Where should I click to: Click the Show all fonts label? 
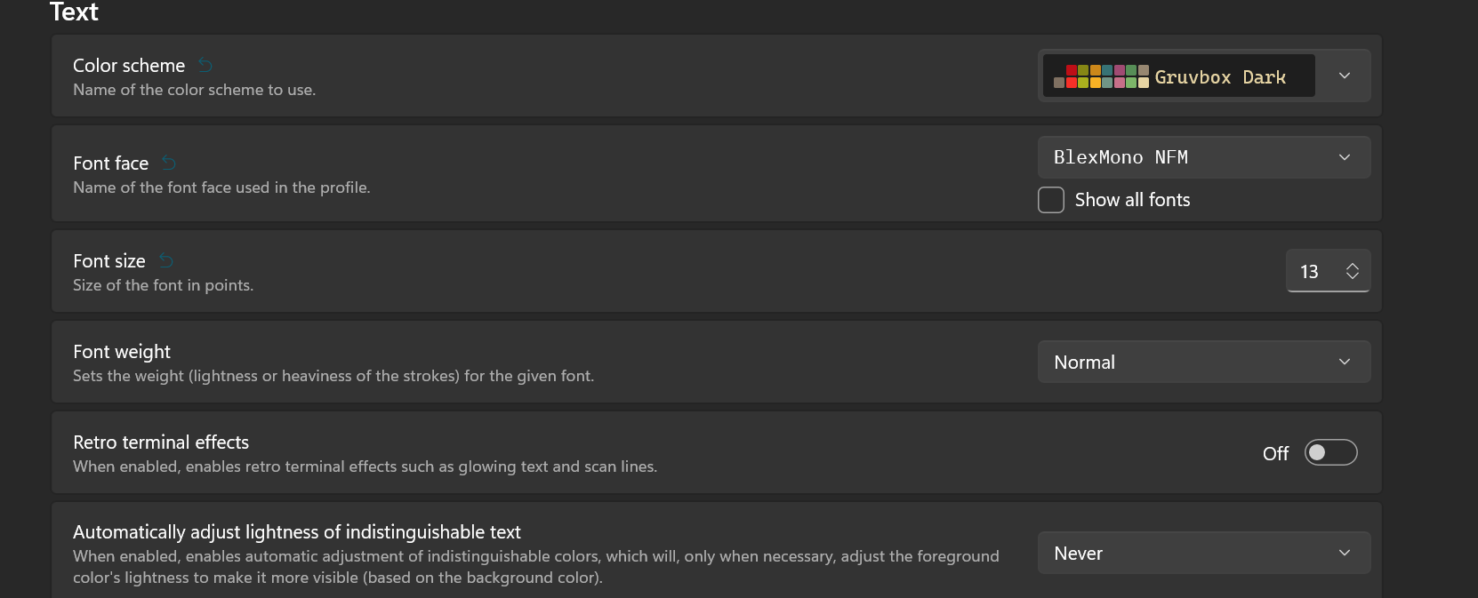1132,200
